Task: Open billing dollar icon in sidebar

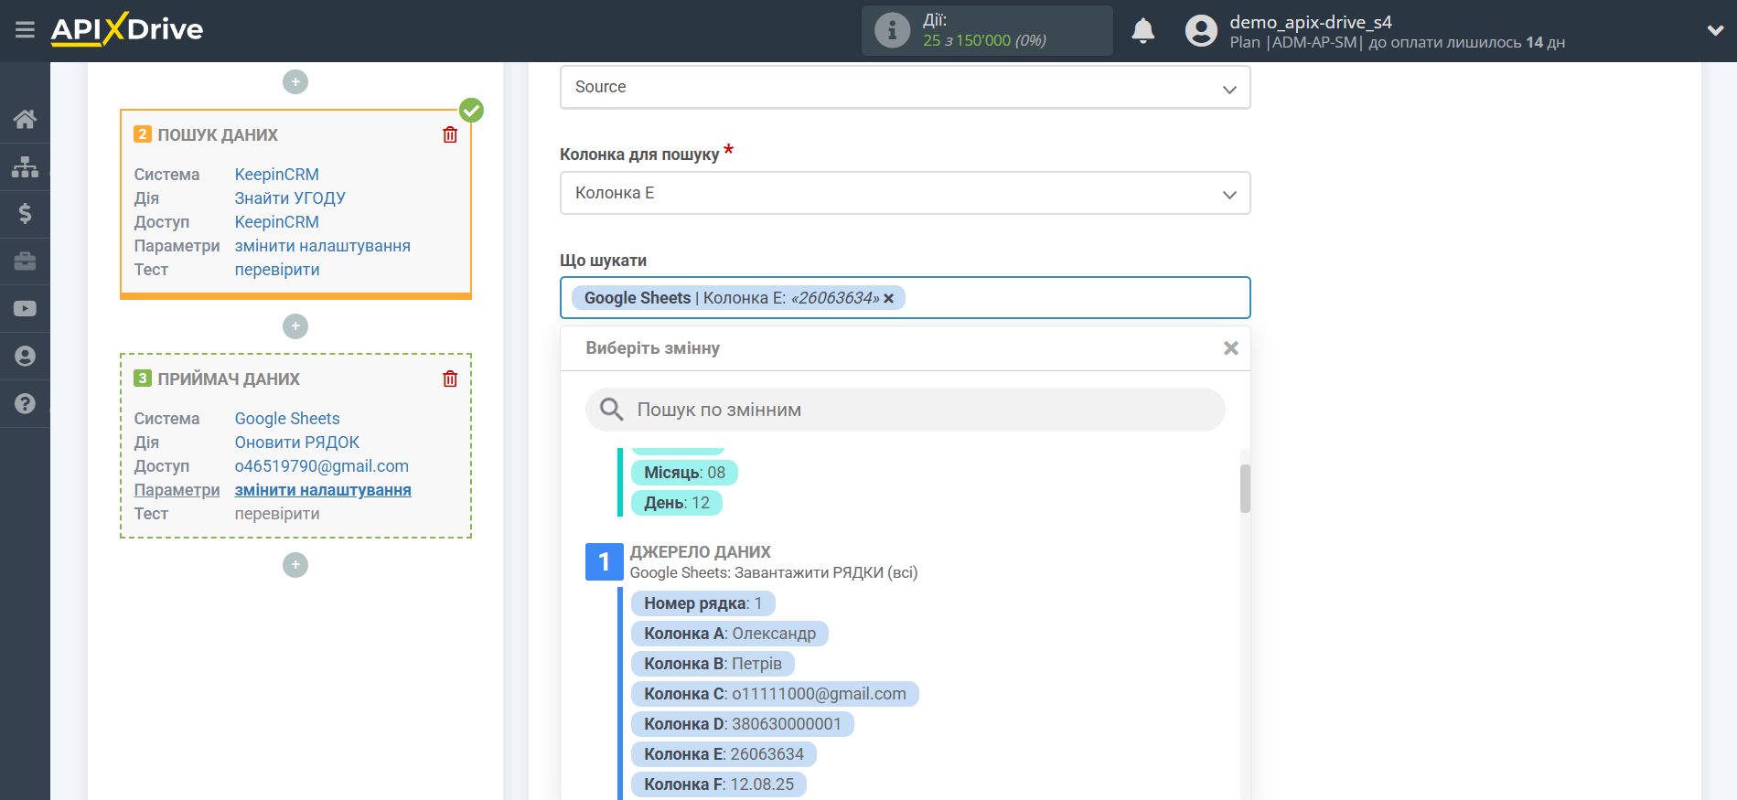Action: [x=25, y=214]
